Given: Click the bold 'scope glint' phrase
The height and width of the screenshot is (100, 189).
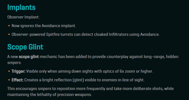Looking at the screenshot, I should [29, 57].
